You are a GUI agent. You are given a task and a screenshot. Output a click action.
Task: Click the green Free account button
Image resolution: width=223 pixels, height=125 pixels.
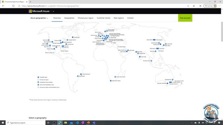[x=185, y=18]
